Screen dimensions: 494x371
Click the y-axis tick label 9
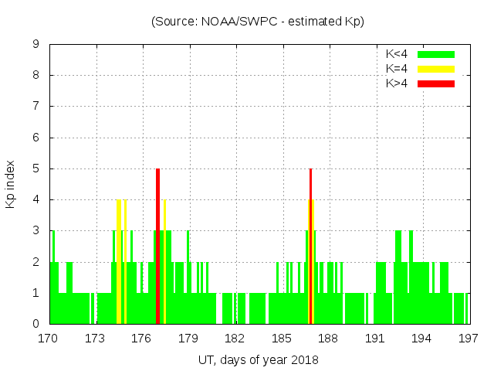click(x=36, y=45)
